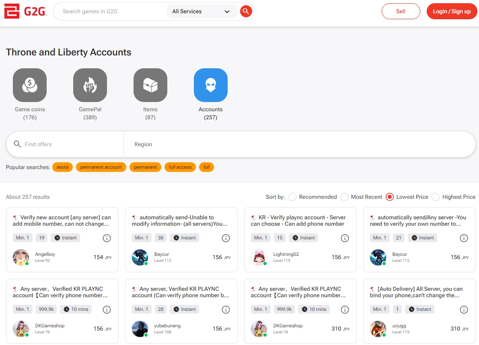Click the About 257 results text
Viewport: 479px width, 345px height.
coord(27,197)
